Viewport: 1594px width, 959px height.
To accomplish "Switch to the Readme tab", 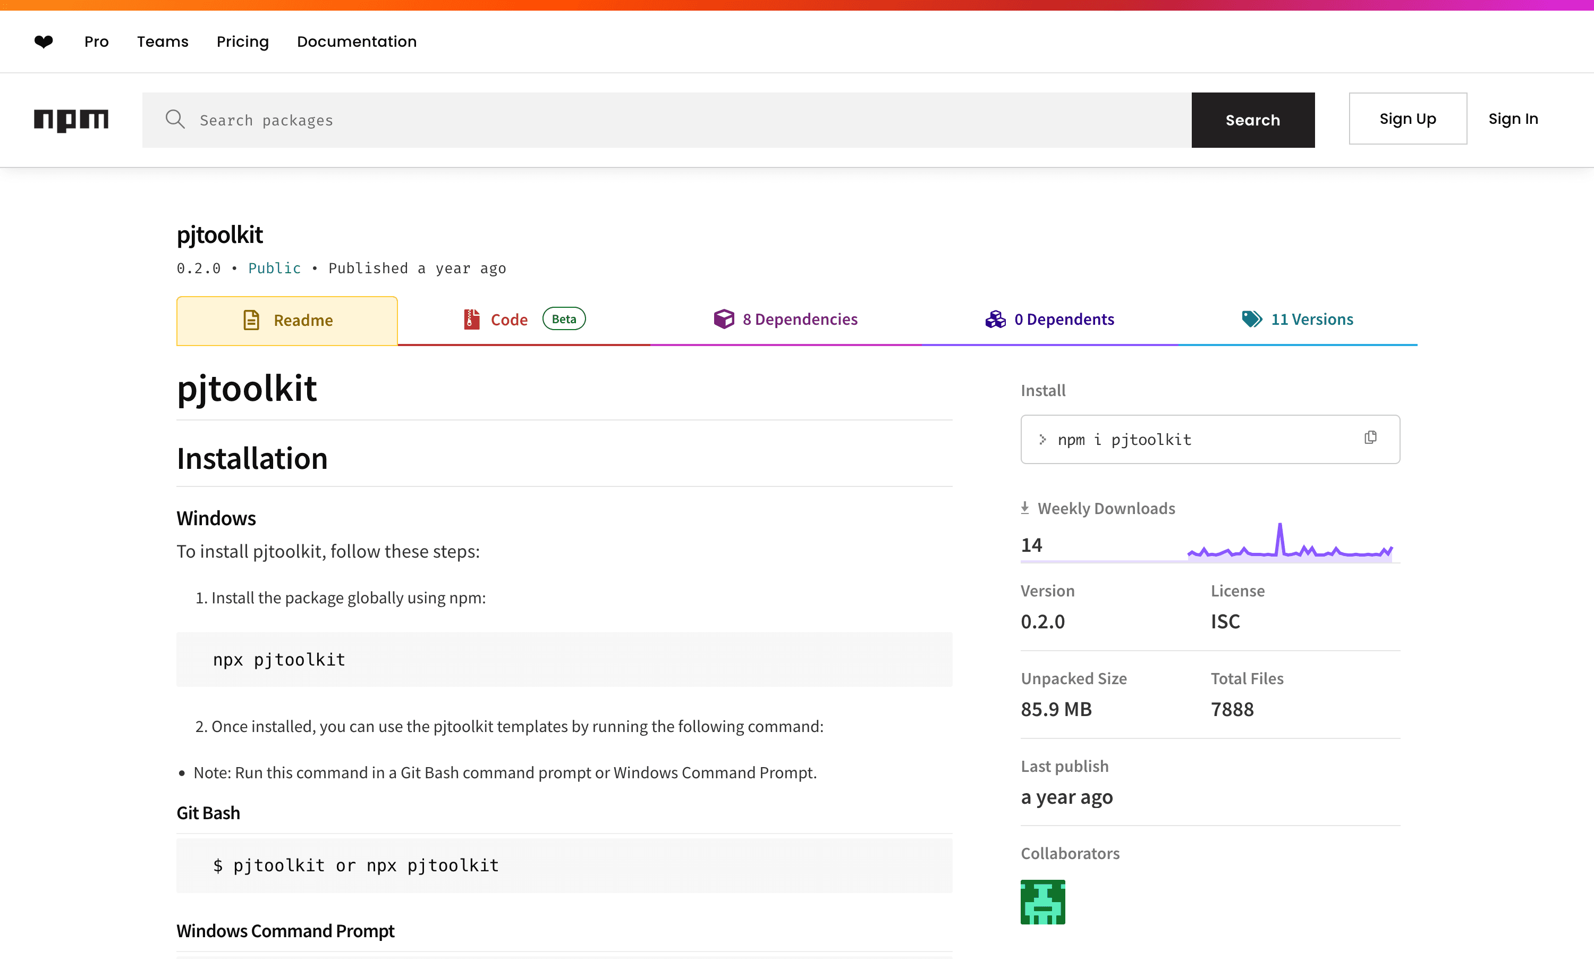I will point(287,321).
